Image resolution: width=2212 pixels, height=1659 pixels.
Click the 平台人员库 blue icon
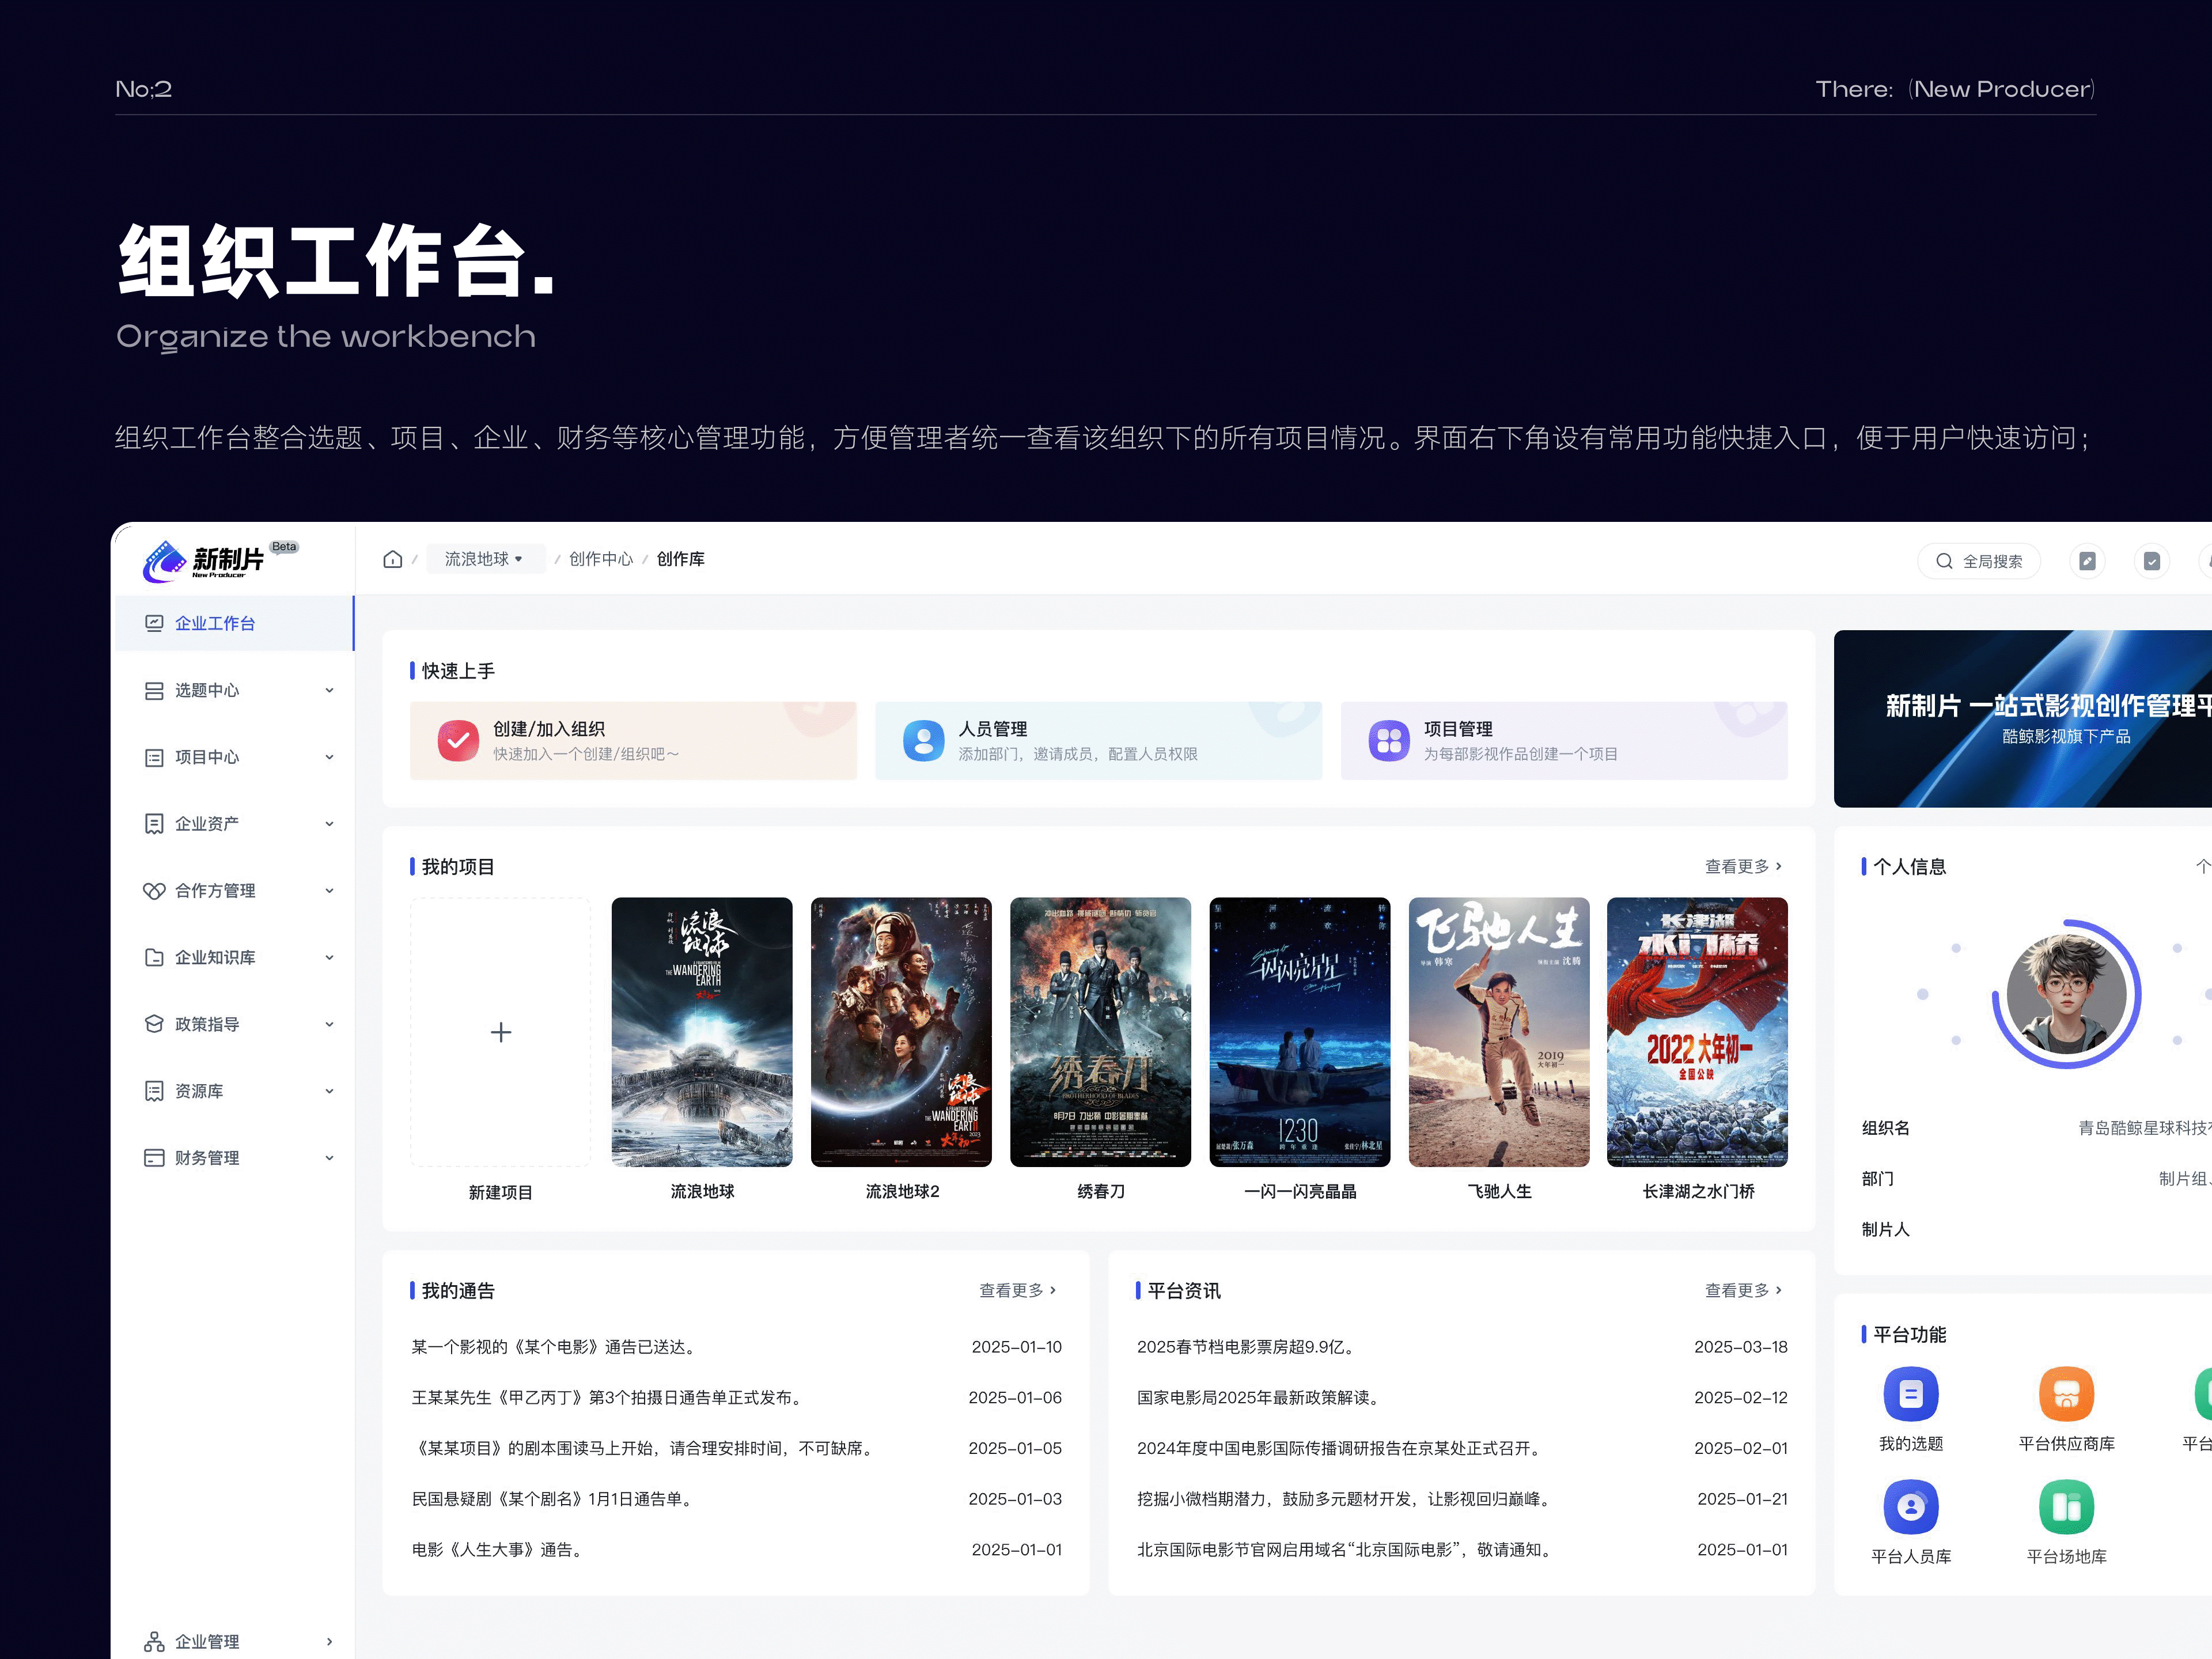pos(1911,1507)
